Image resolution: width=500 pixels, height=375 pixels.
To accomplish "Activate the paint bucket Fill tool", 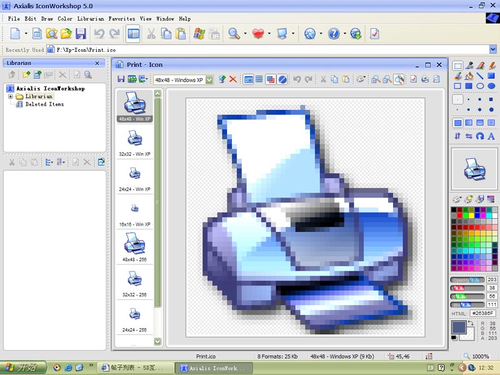I will (469, 76).
